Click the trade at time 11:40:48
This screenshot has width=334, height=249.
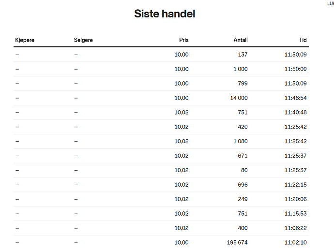coord(161,113)
